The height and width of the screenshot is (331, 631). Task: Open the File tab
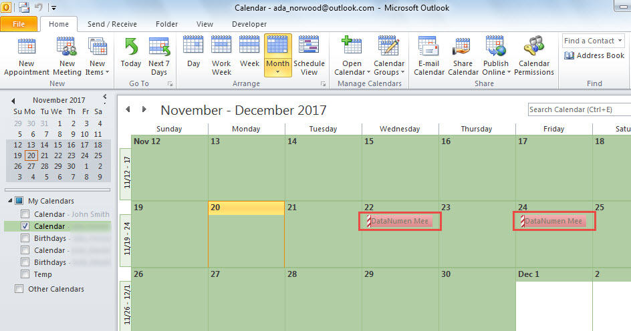(19, 24)
